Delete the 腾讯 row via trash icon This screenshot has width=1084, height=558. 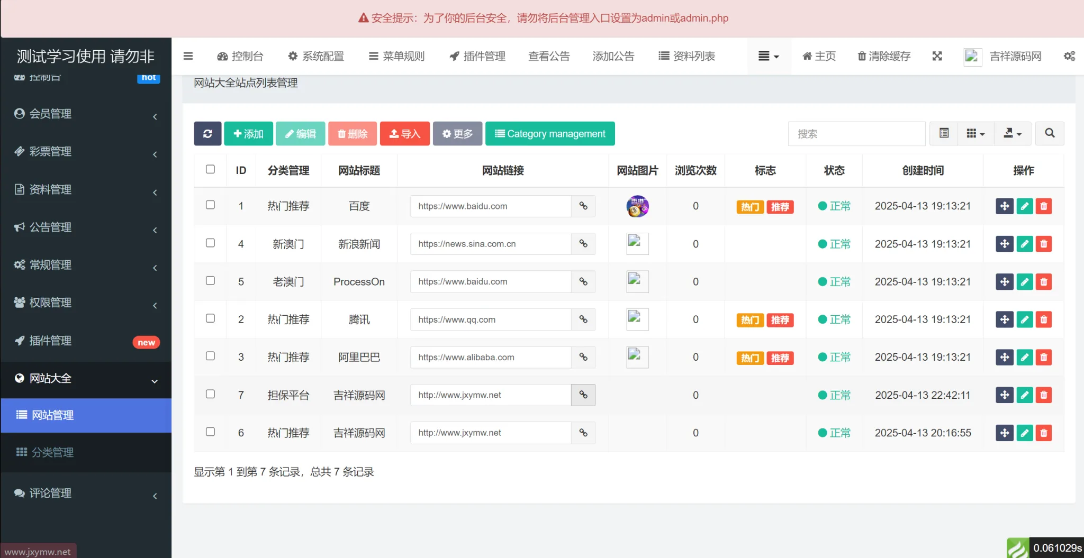click(1043, 319)
